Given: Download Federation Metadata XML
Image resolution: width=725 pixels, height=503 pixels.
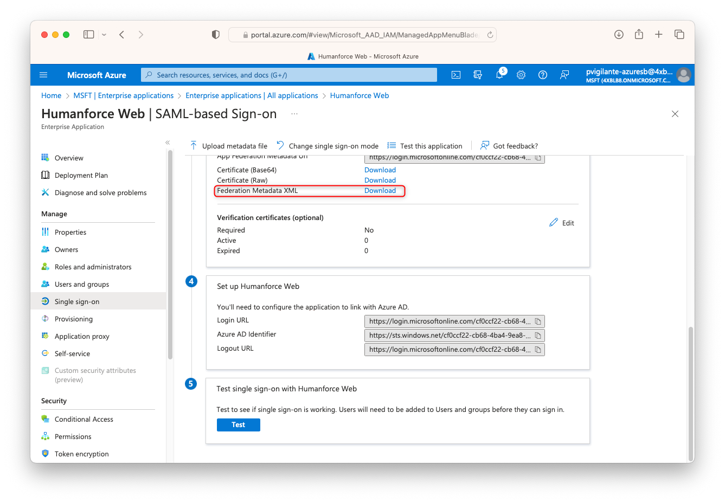Looking at the screenshot, I should pos(380,191).
